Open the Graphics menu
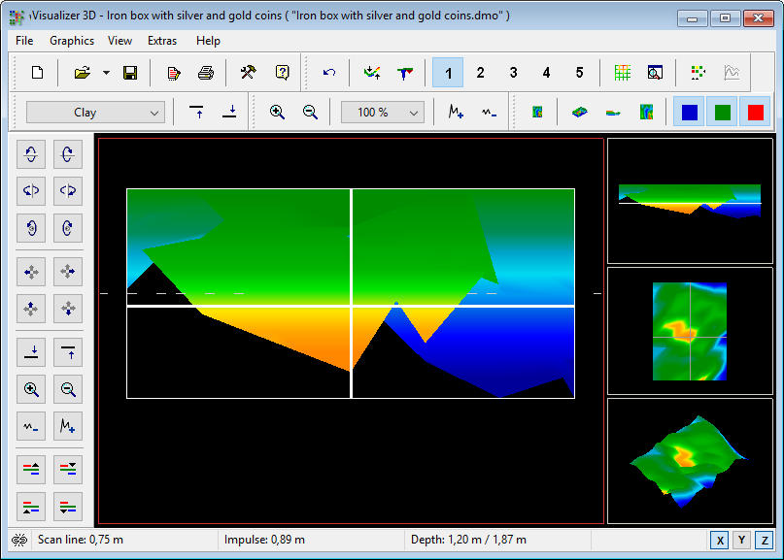Screen dimensions: 784x560 point(72,41)
